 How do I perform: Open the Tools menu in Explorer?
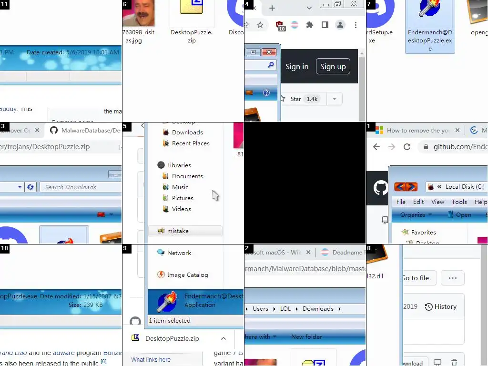459,202
